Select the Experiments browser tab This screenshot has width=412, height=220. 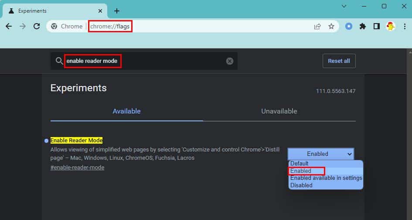[x=55, y=11]
